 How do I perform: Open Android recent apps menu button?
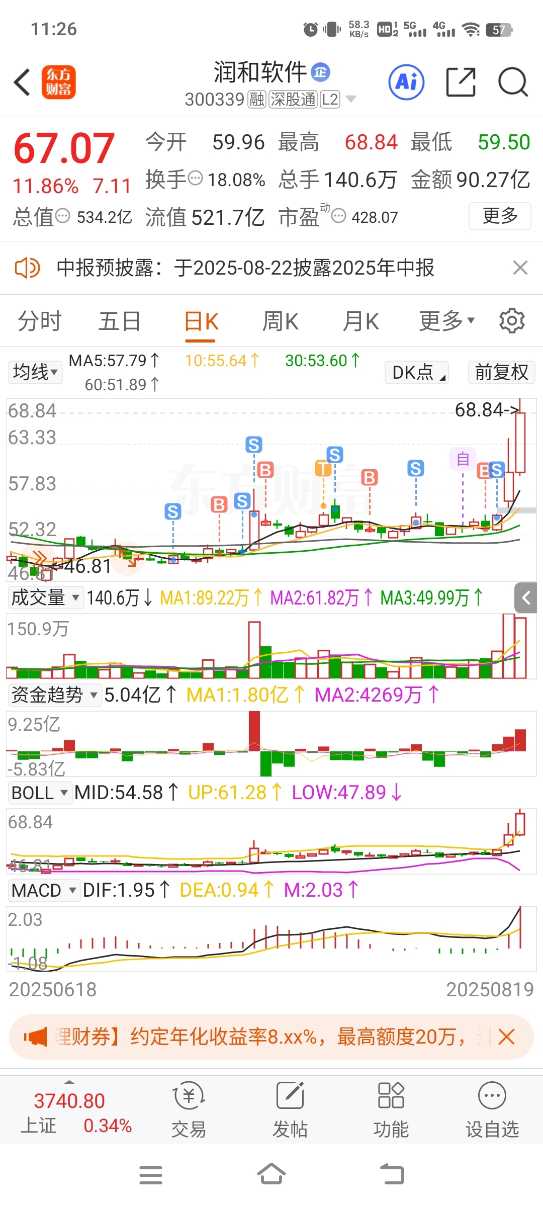(151, 1175)
